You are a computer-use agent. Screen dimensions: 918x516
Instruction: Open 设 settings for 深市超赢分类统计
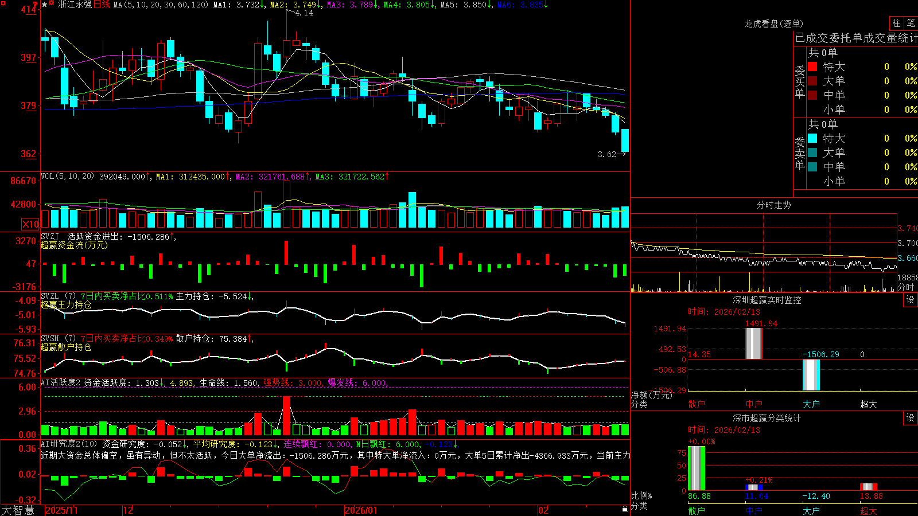(911, 418)
